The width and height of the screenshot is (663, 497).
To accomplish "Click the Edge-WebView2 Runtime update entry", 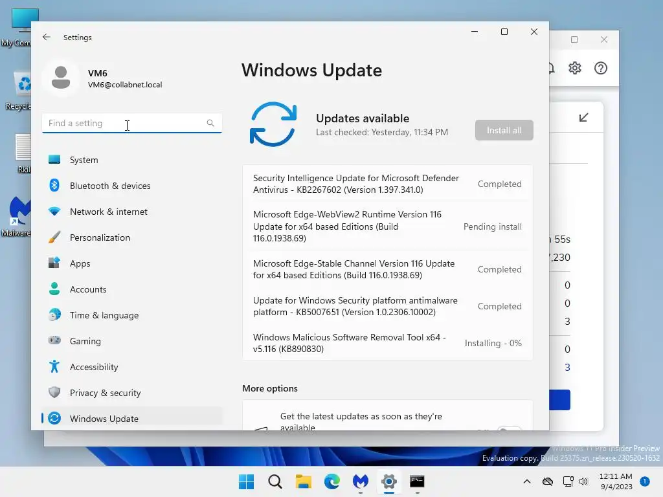I will pyautogui.click(x=387, y=226).
